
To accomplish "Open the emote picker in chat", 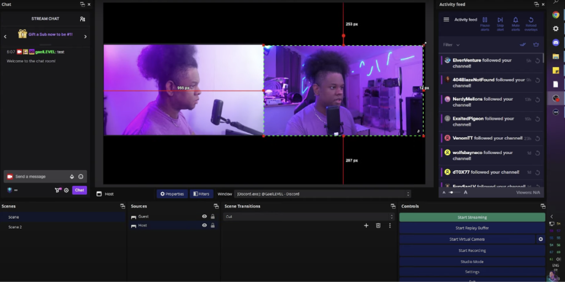I will pos(81,177).
